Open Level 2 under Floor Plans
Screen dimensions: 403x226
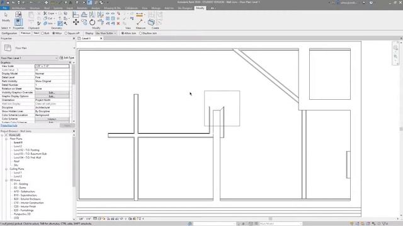18,146
